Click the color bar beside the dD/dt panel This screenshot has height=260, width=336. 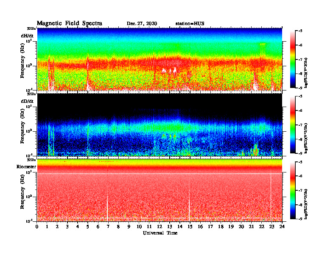pos(293,125)
